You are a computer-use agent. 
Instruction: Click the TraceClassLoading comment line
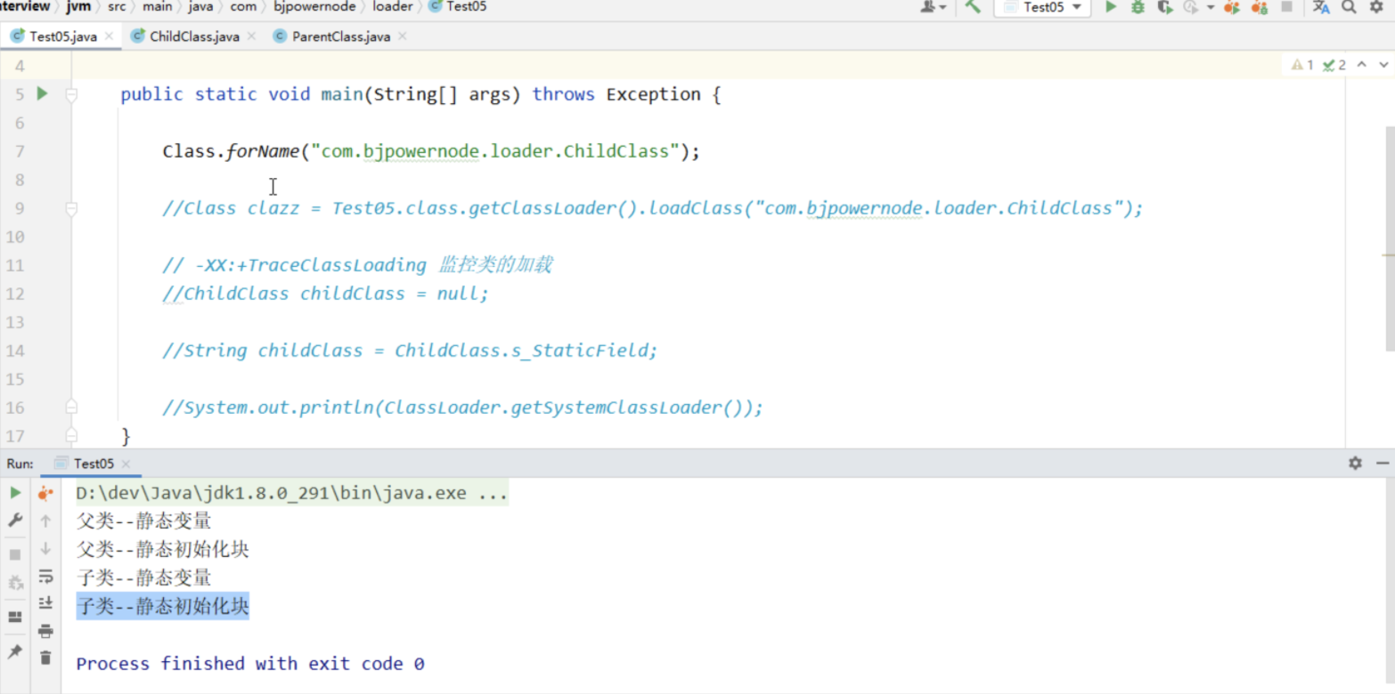pyautogui.click(x=357, y=265)
